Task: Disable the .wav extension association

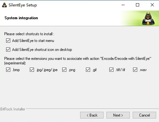Action: (x=135, y=70)
